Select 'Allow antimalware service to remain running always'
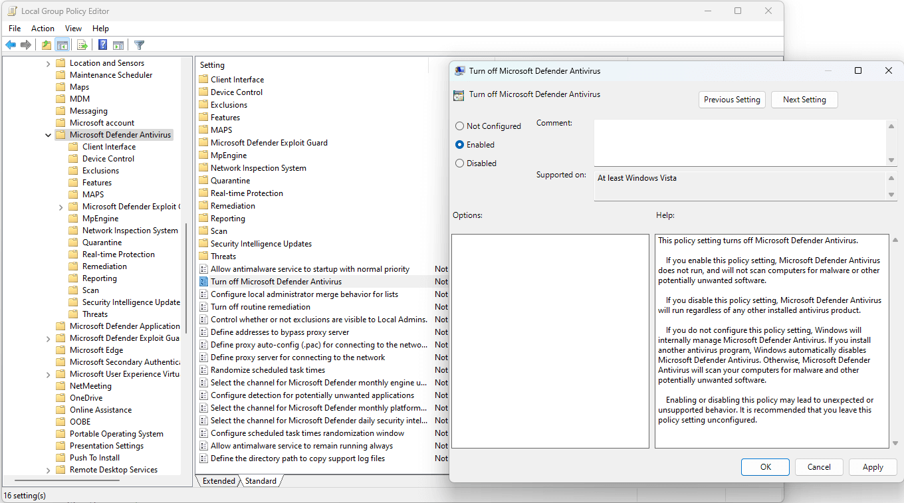This screenshot has height=503, width=904. coord(302,446)
